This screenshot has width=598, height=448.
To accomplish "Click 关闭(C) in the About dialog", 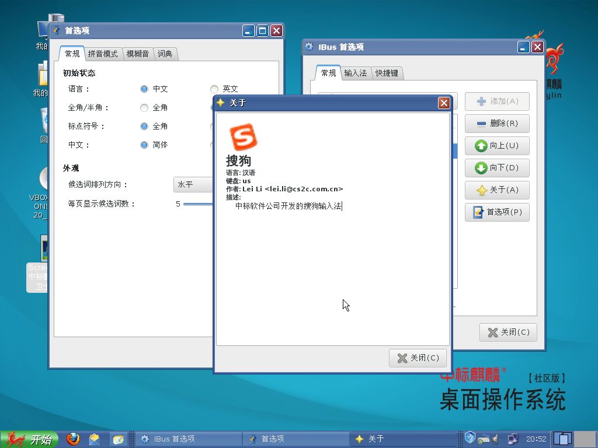I will pos(418,358).
